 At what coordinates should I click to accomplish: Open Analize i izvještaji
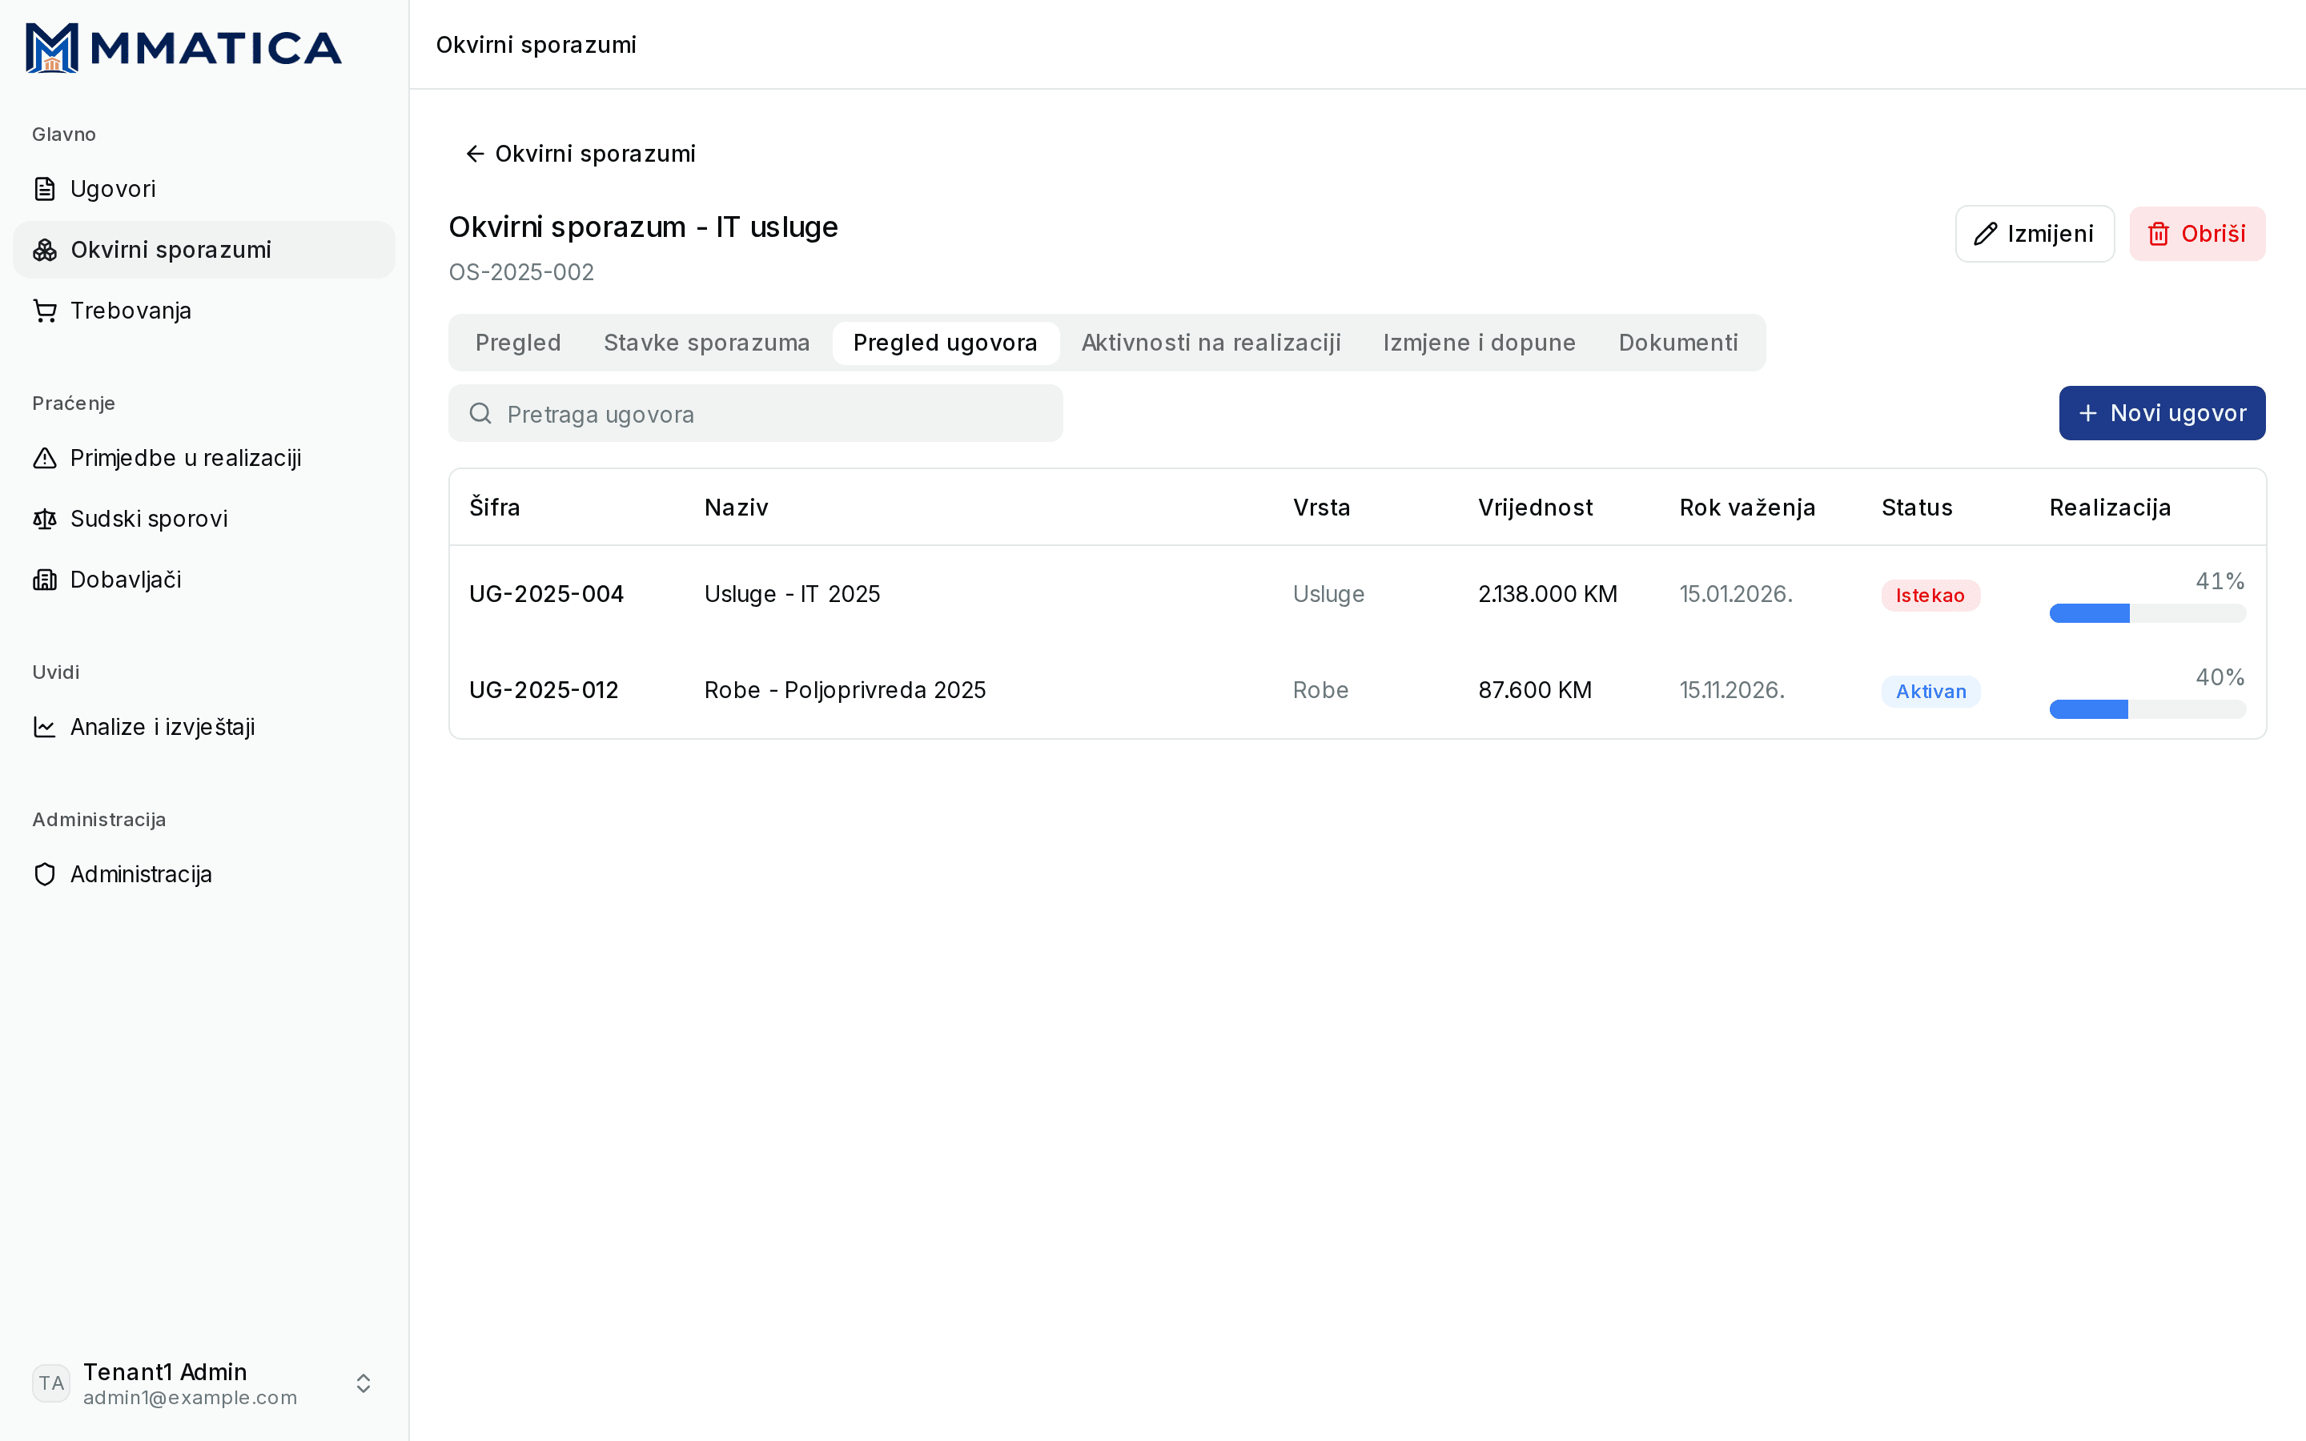pyautogui.click(x=204, y=727)
